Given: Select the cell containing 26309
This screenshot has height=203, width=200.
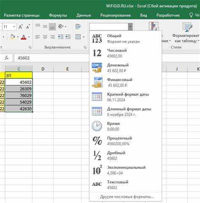Looking at the screenshot, I should click(19, 89).
